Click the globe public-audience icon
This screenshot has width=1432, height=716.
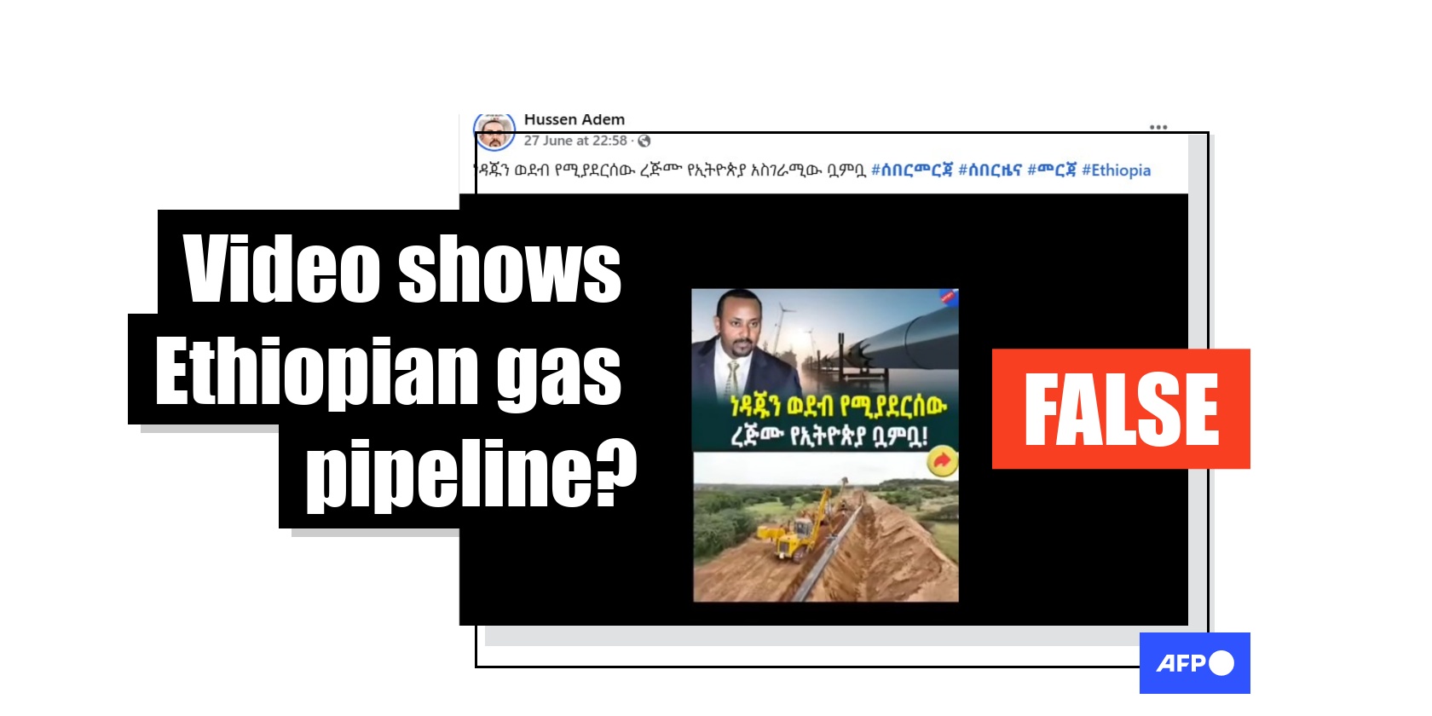coord(644,141)
